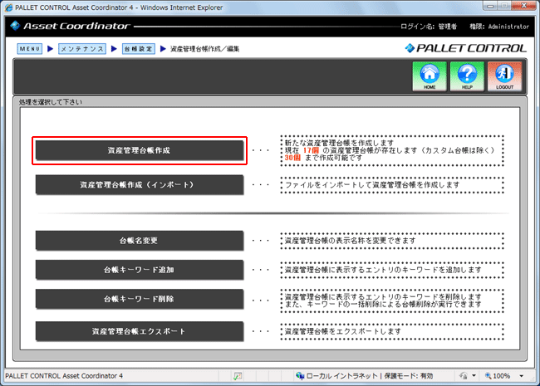Click Internet Explorer icon in title bar
The image size is (540, 386).
(x=8, y=7)
